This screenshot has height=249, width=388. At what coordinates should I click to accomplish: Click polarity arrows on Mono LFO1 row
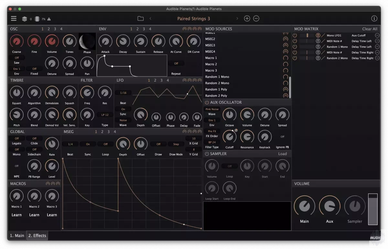point(318,35)
